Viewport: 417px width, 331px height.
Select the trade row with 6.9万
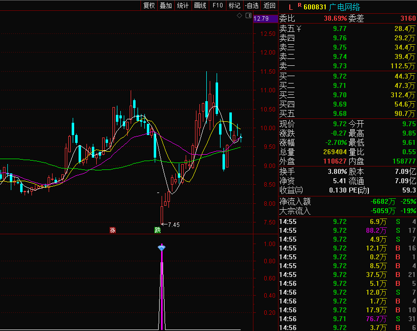[x=347, y=221]
